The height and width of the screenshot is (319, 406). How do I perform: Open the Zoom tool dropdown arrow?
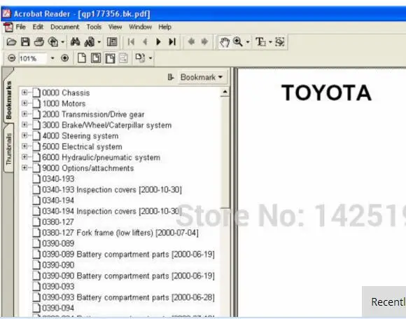[248, 42]
